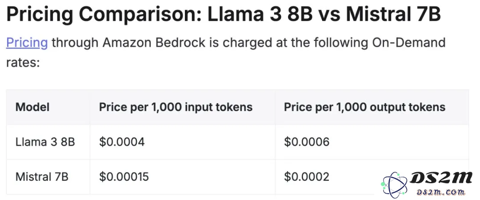Click the $0.0004 input price cell
This screenshot has height=200, width=480.
point(122,142)
